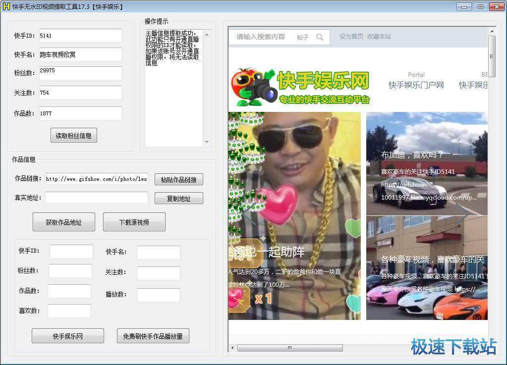This screenshot has height=365, width=507.
Task: Click 读取粉丝信息 button
Action: [74, 136]
